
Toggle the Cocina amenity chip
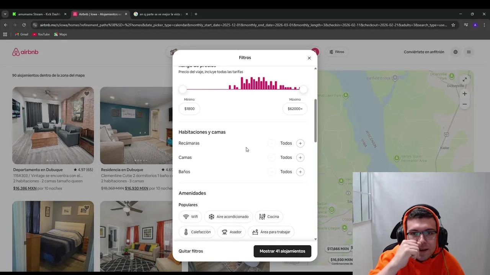click(269, 217)
